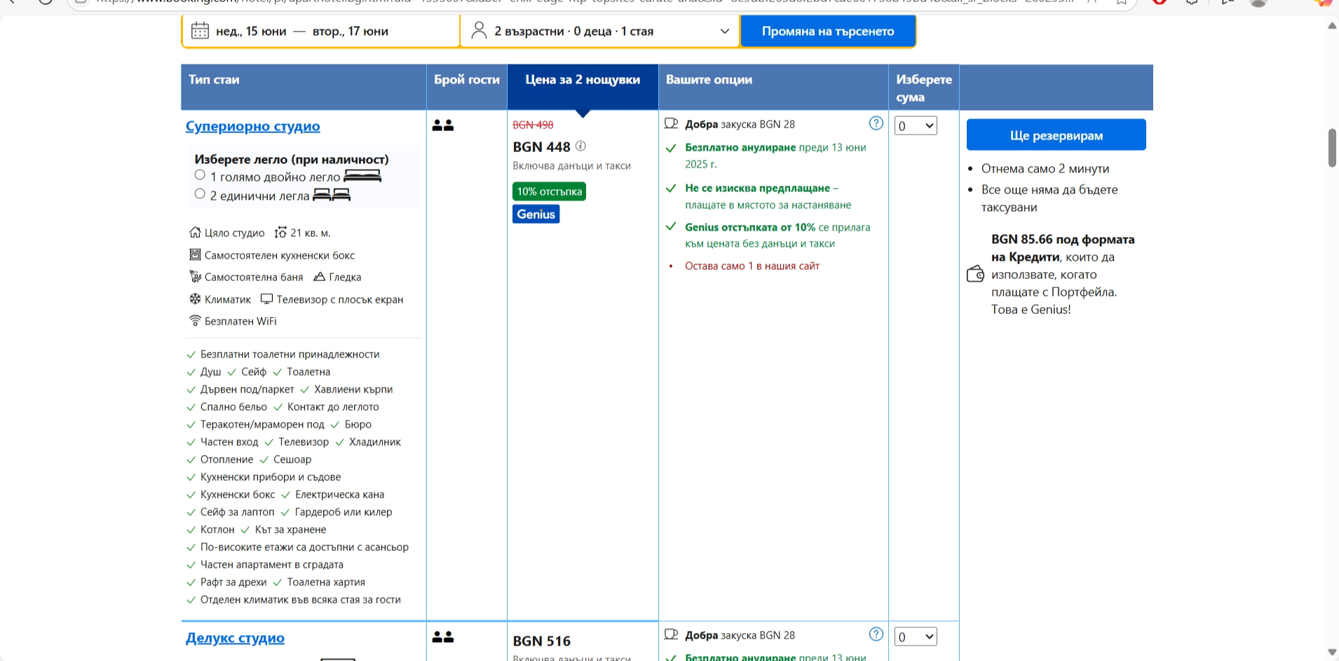Click the double bed icon

coord(362,176)
